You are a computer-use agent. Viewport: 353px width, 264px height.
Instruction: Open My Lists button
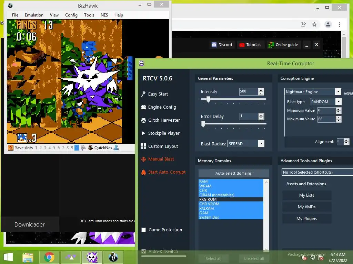[x=306, y=195]
